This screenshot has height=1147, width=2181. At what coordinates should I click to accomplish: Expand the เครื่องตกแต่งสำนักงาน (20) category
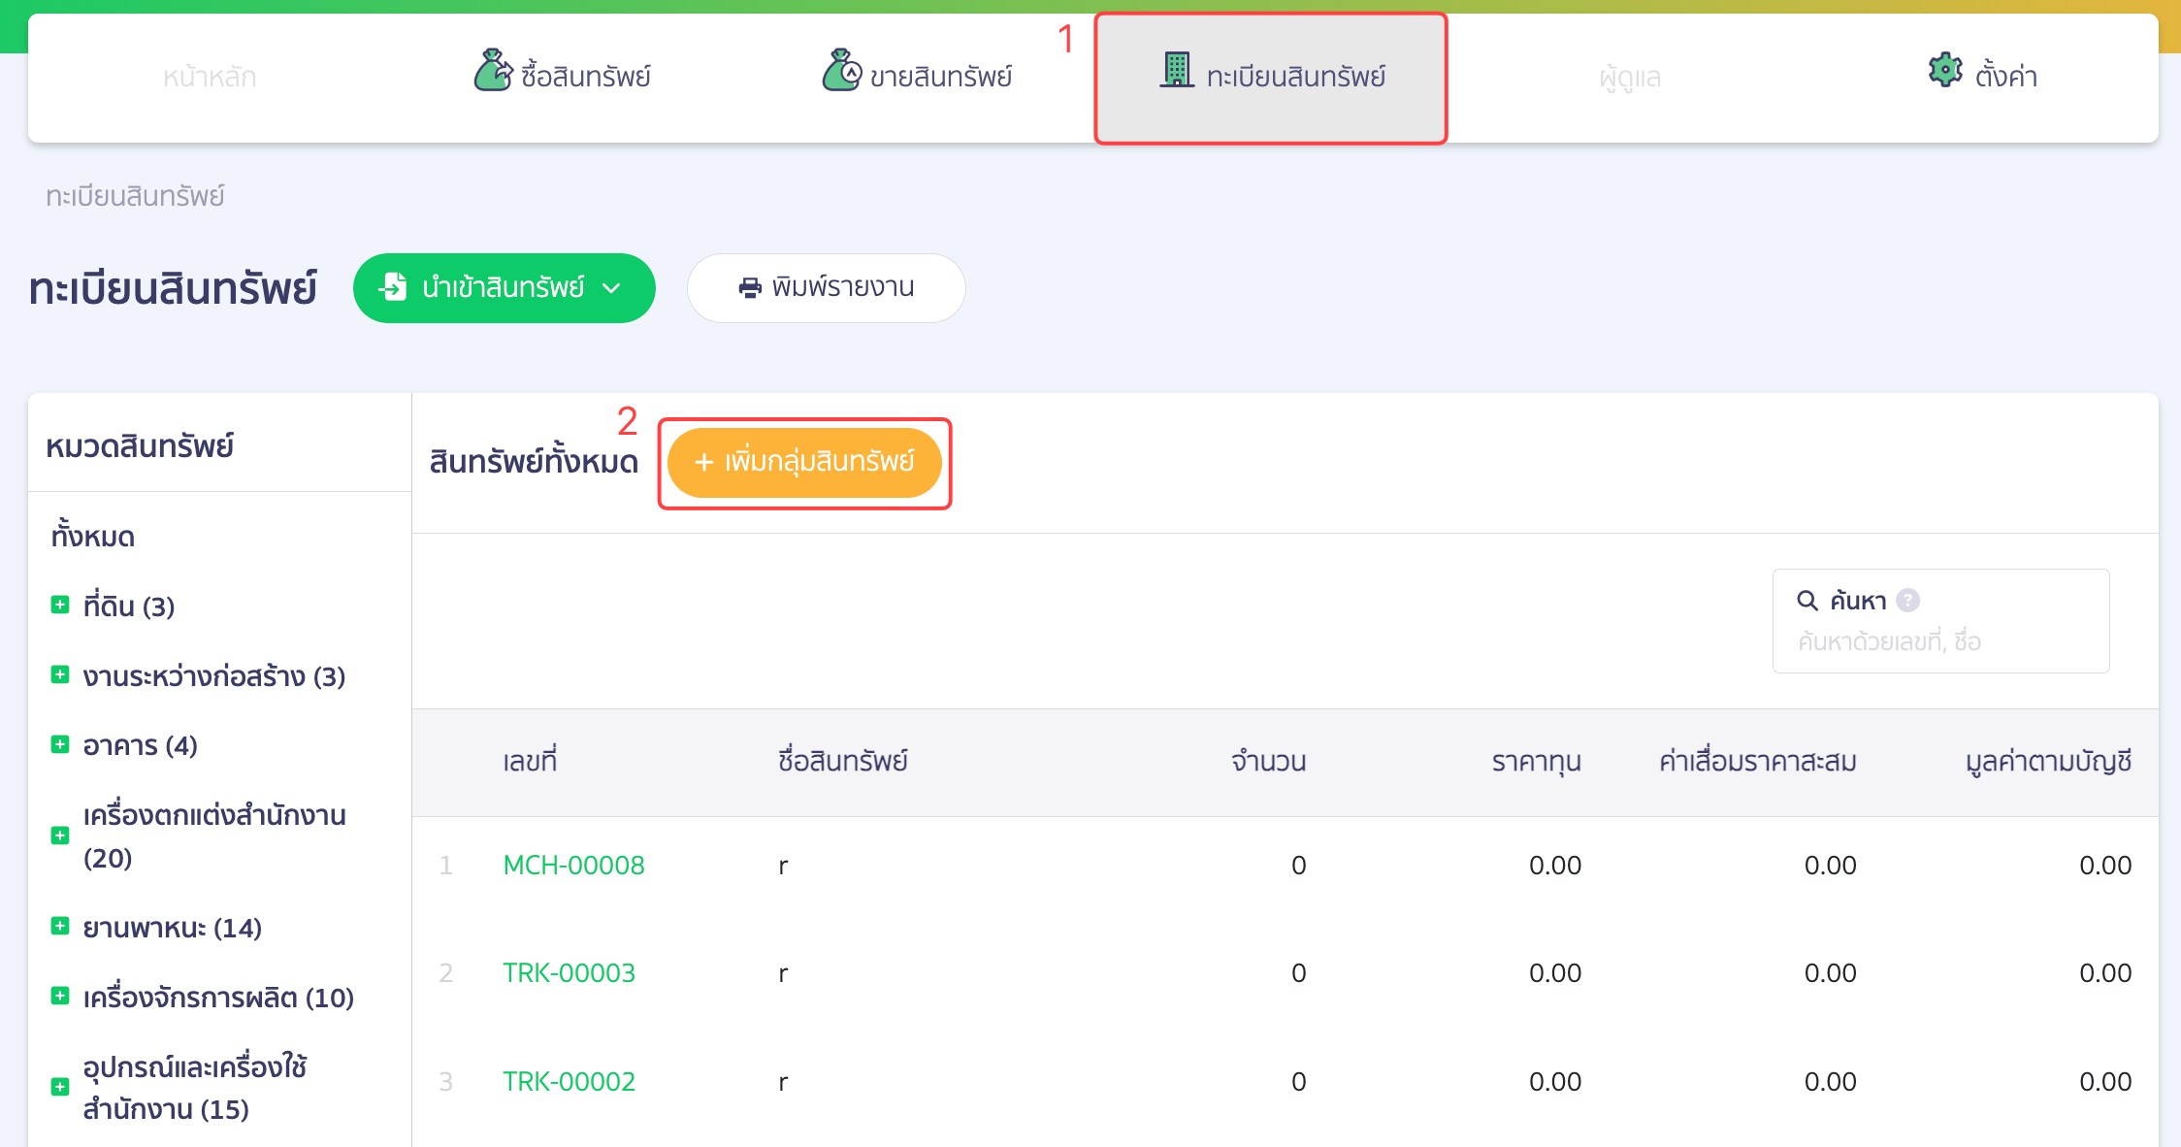tap(60, 836)
